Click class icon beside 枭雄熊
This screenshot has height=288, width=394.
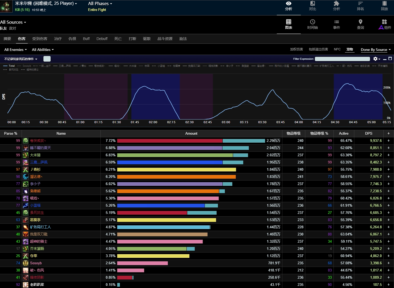click(x=26, y=191)
